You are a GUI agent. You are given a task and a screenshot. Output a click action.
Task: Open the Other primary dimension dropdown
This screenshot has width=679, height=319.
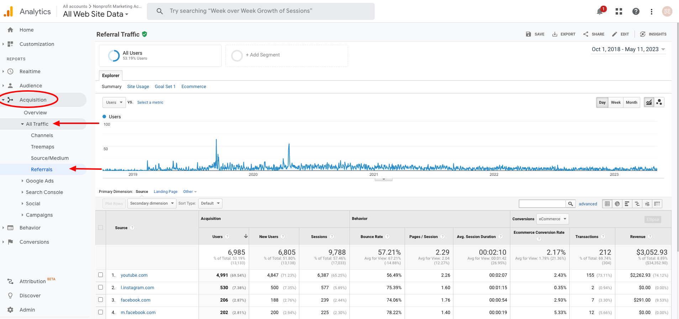coord(190,192)
